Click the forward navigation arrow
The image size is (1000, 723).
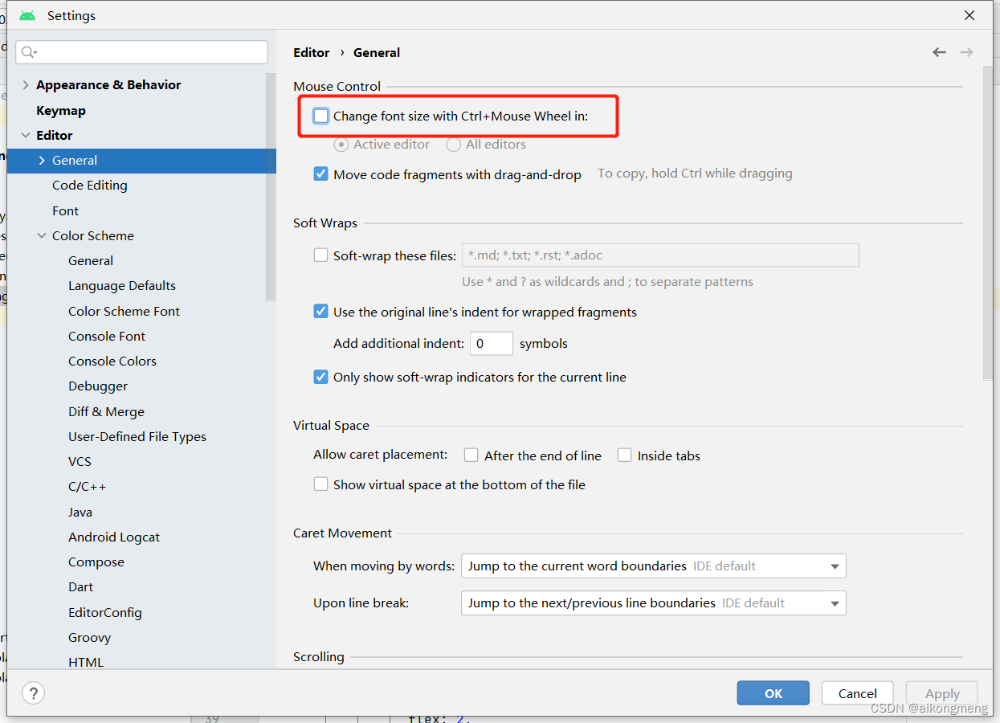[x=966, y=52]
